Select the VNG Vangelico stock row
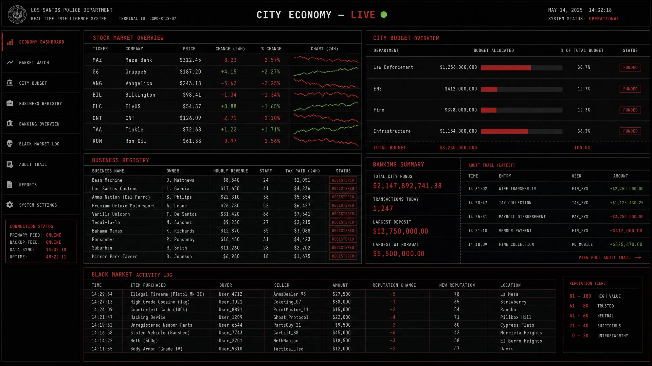The image size is (652, 366). 222,83
